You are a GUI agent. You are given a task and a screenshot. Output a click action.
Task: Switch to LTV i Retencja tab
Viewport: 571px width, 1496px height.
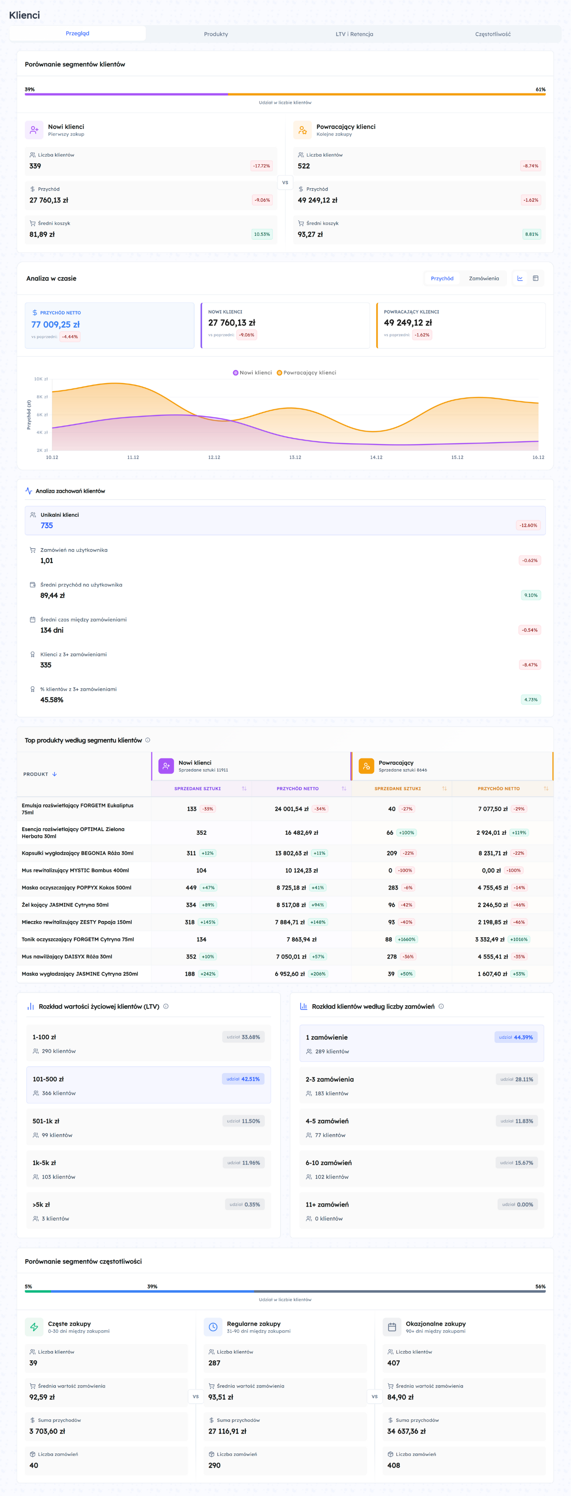pos(354,34)
